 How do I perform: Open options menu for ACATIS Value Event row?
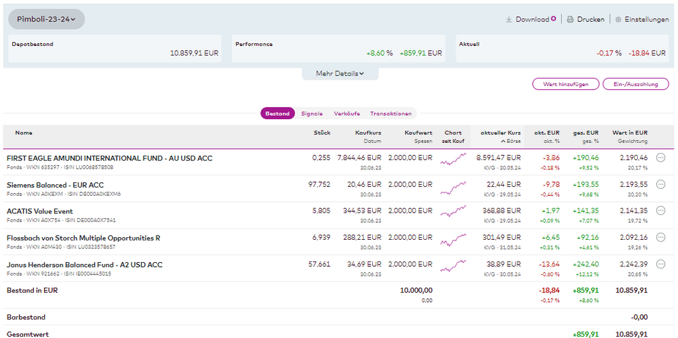[x=661, y=211]
